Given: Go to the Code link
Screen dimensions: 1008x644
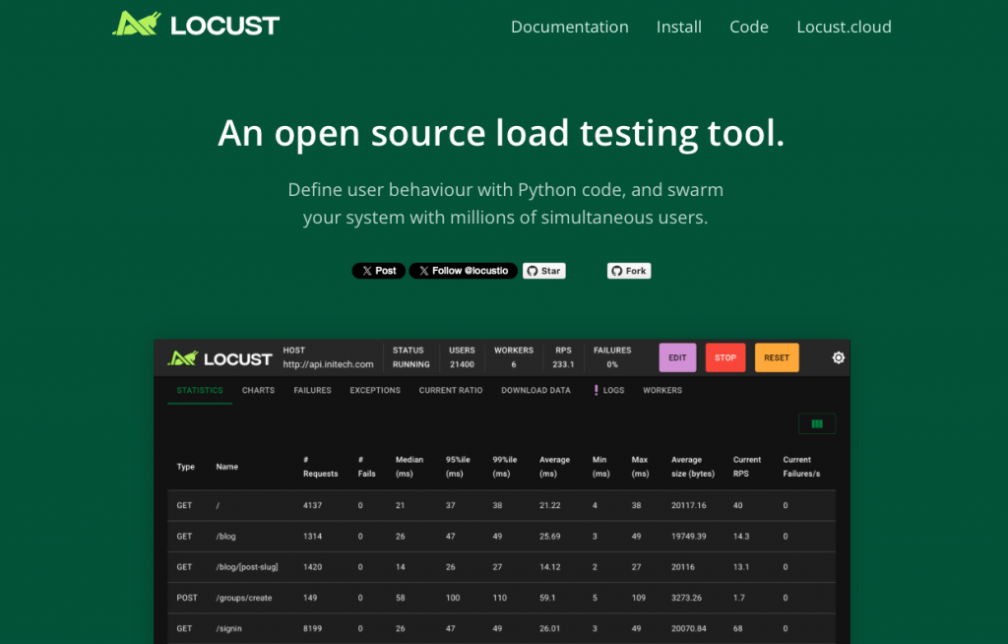Looking at the screenshot, I should click(x=749, y=27).
